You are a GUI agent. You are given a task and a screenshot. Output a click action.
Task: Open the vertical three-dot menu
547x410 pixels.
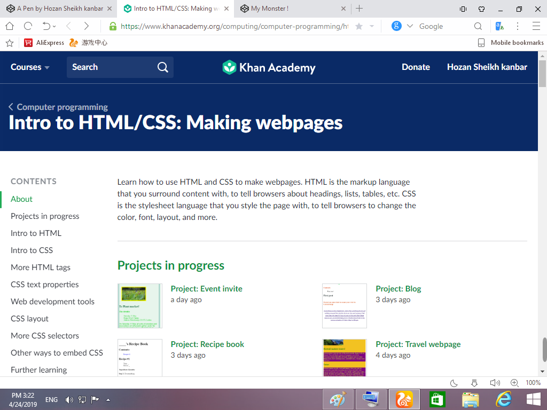[x=518, y=26]
